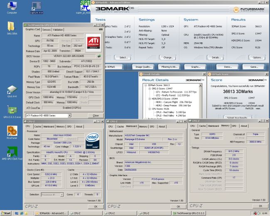
Task: Click Image Quality button in 3DMark06
Action: (x=143, y=67)
